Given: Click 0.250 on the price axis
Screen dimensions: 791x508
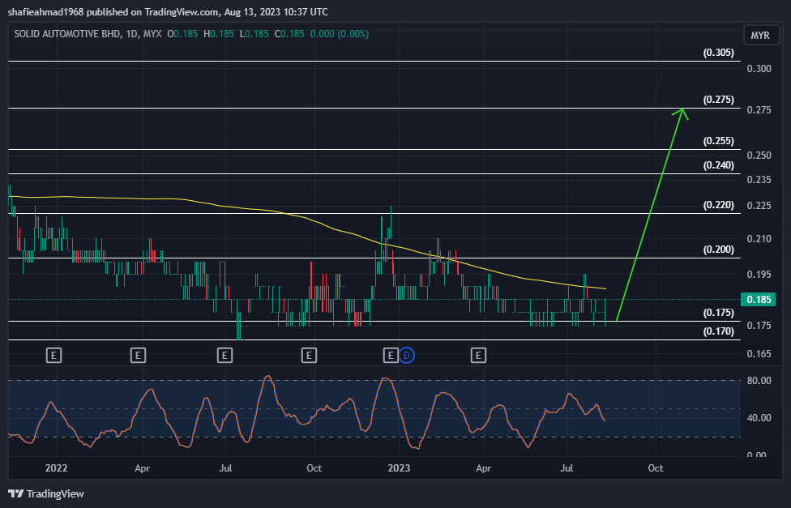Looking at the screenshot, I should coord(759,155).
